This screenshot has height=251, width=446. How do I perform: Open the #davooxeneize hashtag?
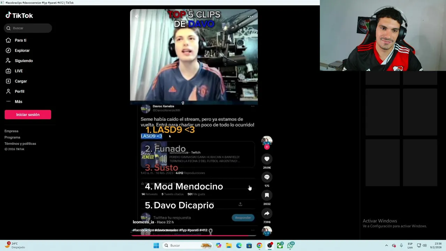coord(166,230)
